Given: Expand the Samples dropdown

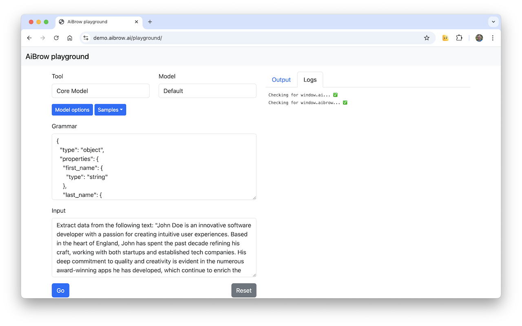Looking at the screenshot, I should point(110,110).
